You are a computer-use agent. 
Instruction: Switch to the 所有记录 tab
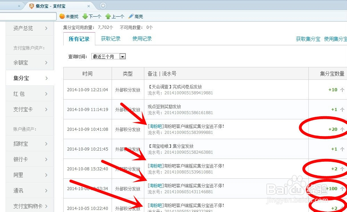[79, 39]
